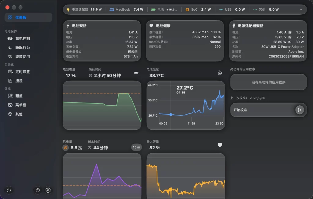The width and height of the screenshot is (313, 199).
Task: Click the 3607 mAh max capacity value
Action: (200, 37)
